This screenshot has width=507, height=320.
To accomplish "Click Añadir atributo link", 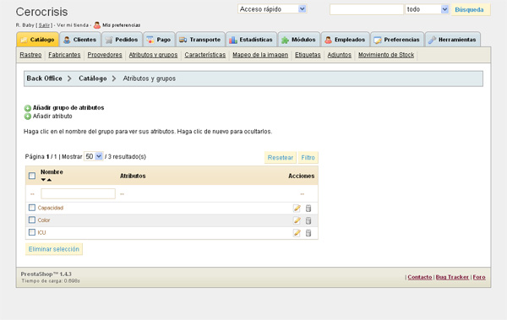I will click(52, 116).
